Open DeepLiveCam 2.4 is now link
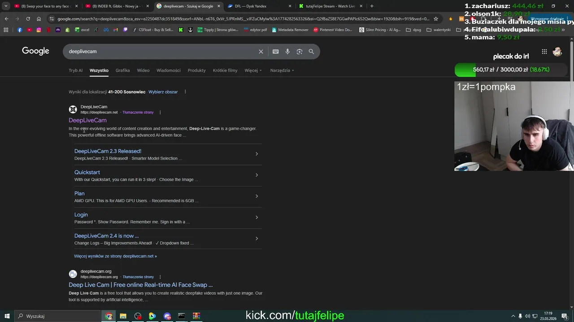Image resolution: width=574 pixels, height=322 pixels. pos(106,236)
